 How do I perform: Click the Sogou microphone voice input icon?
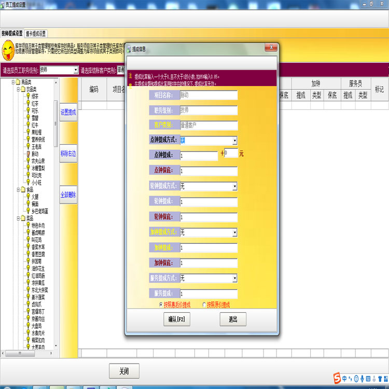click(x=362, y=378)
